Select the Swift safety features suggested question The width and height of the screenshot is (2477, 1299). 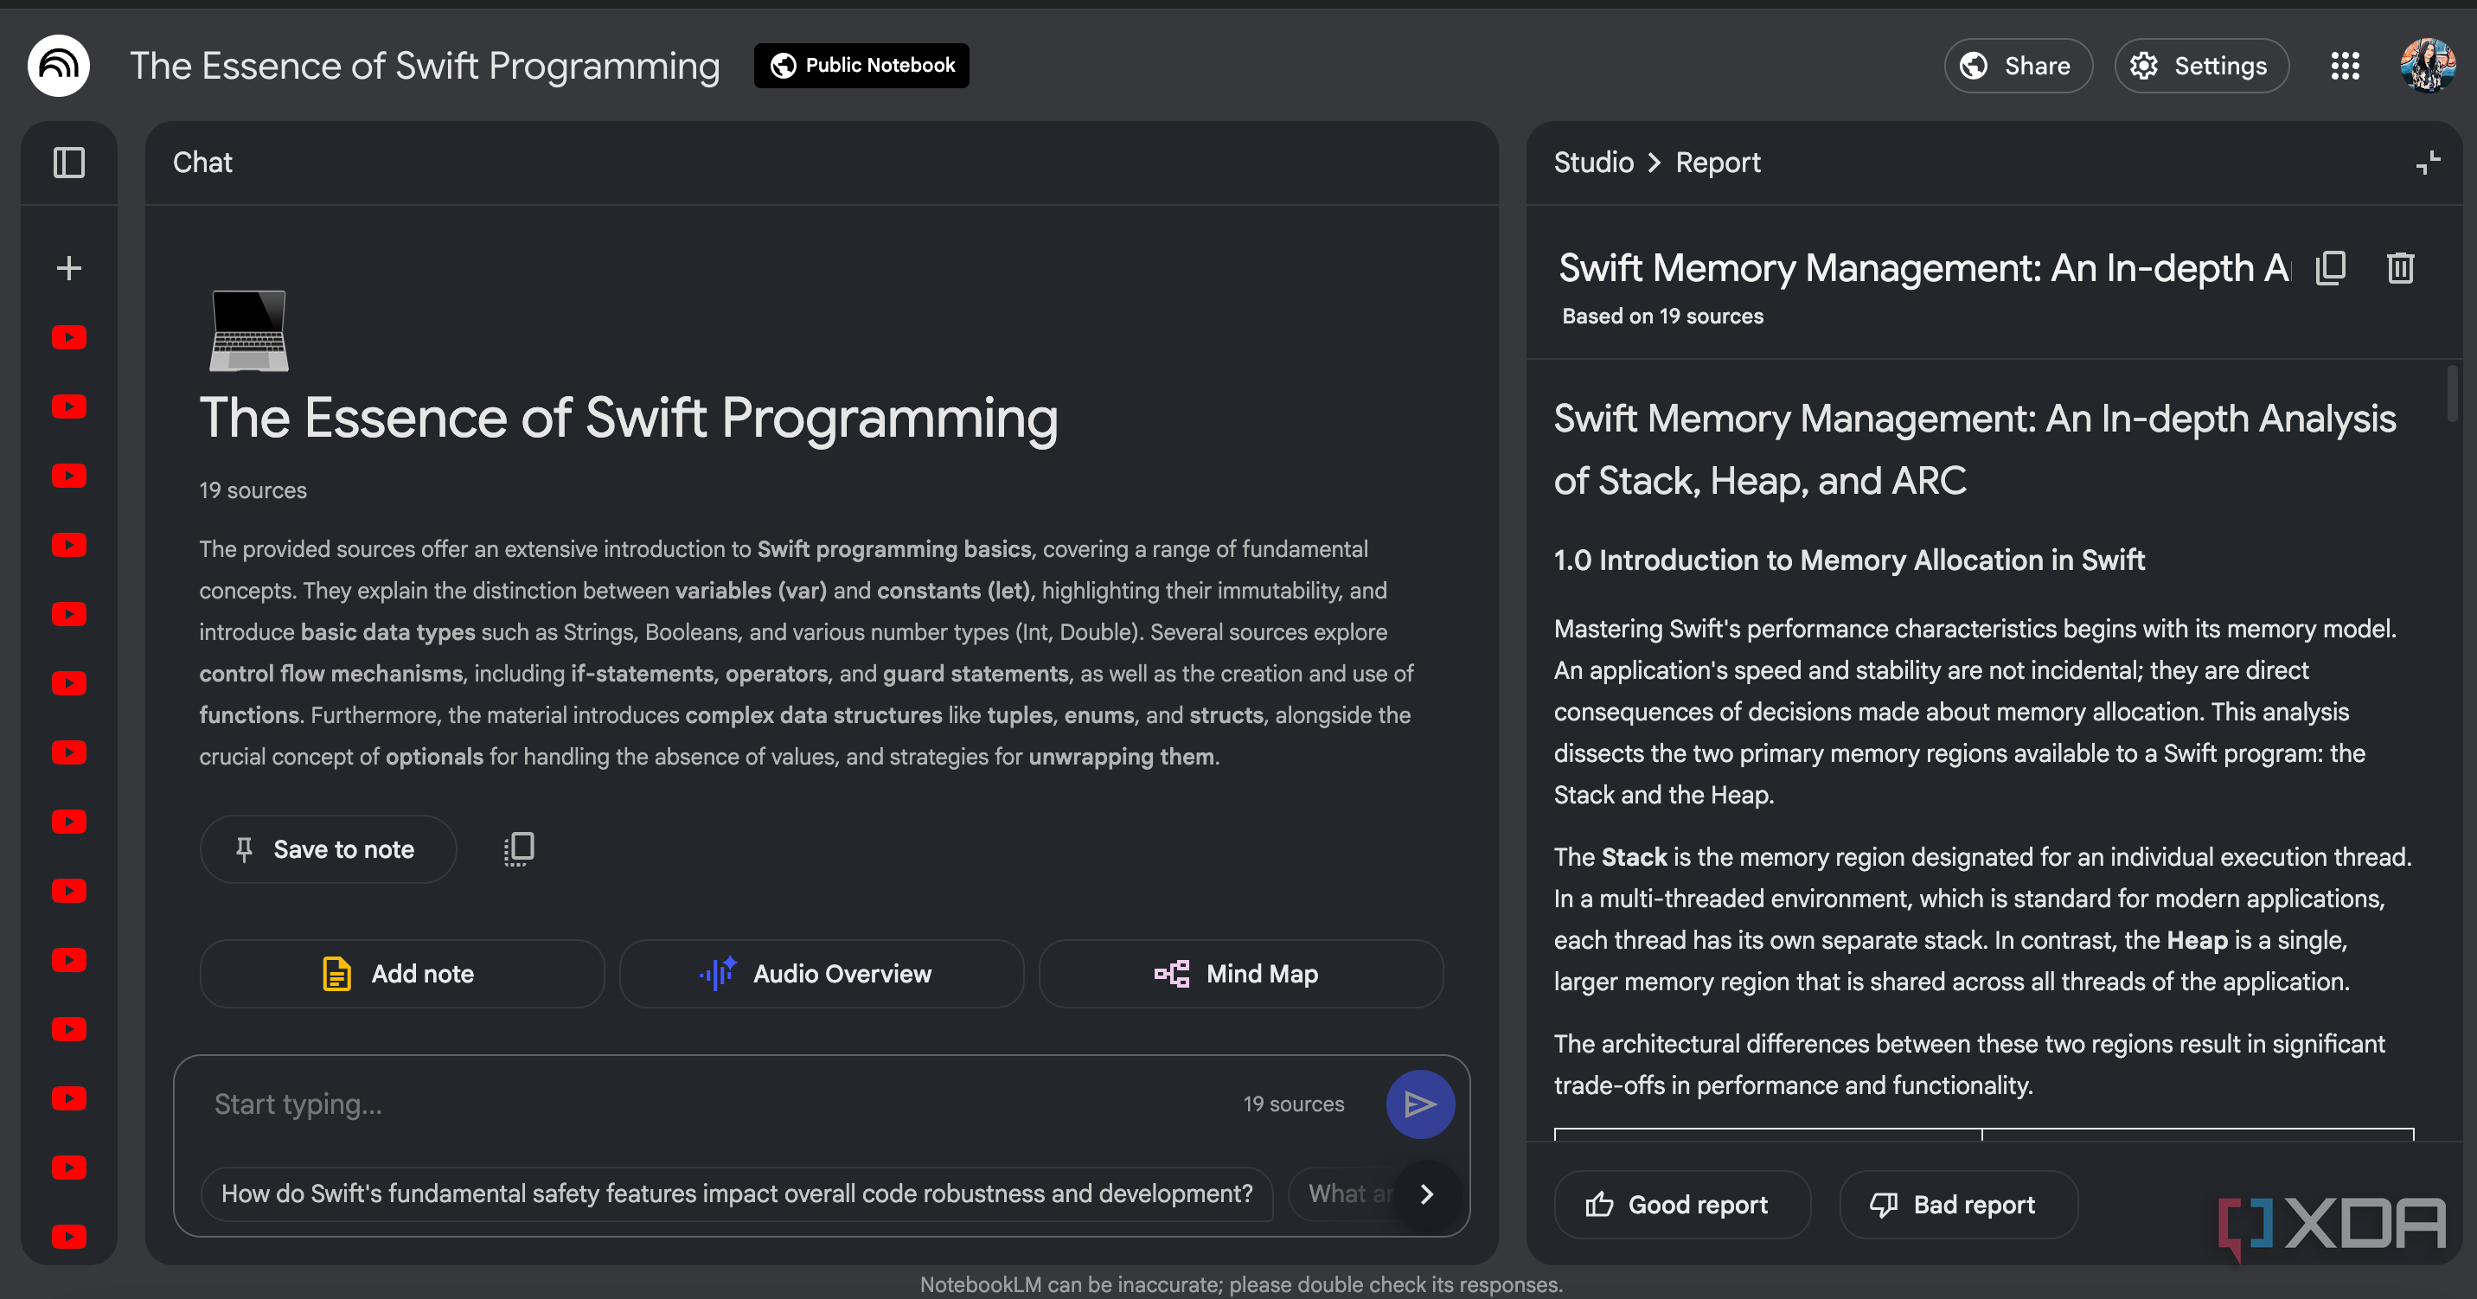pos(737,1194)
